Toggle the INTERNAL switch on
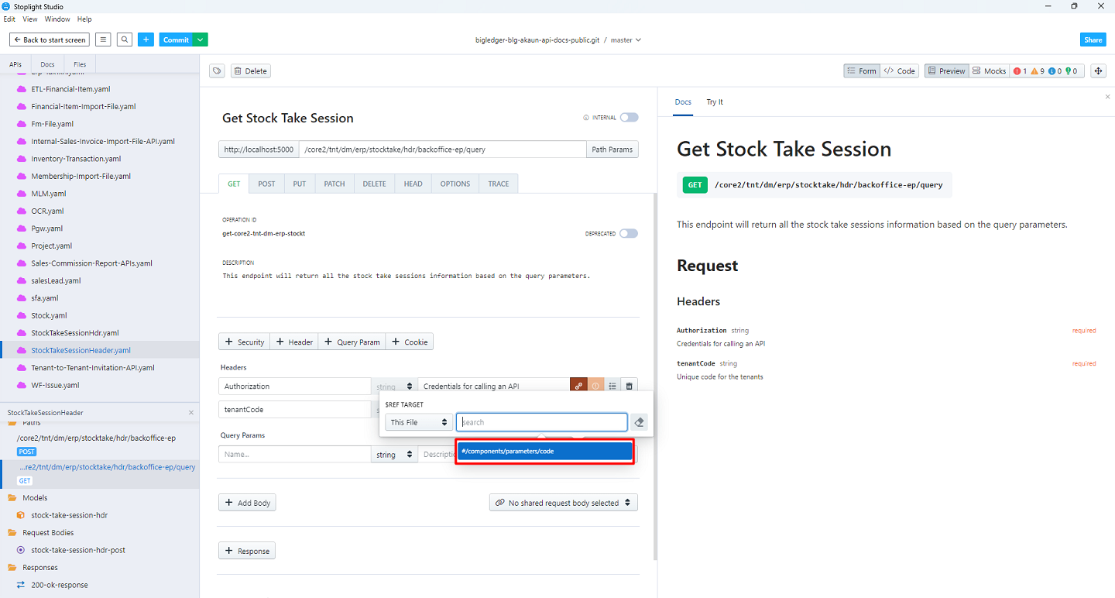The height and width of the screenshot is (598, 1115). click(629, 118)
